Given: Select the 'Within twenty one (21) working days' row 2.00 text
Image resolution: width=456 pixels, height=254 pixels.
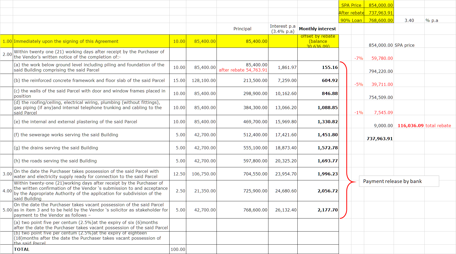Looking at the screenshot, I should [x=91, y=54].
